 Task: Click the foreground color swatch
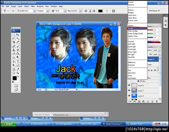[x=15, y=78]
